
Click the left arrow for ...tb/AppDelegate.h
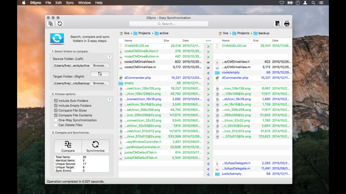(x=208, y=164)
